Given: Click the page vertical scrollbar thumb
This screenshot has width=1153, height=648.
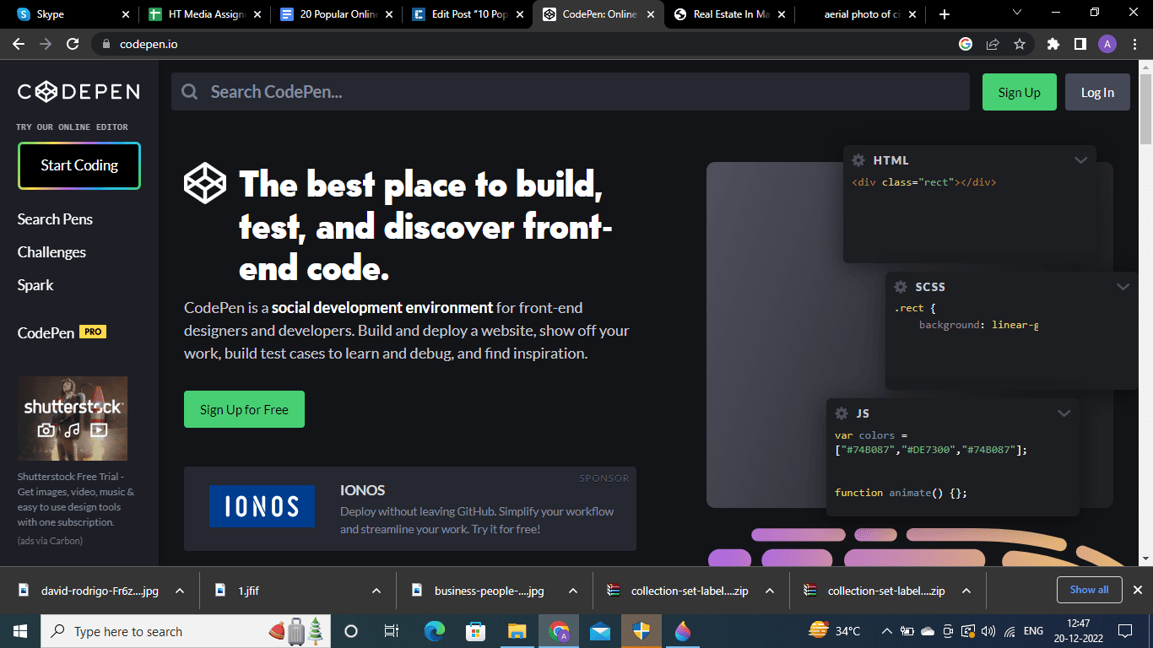Looking at the screenshot, I should pyautogui.click(x=1145, y=109).
